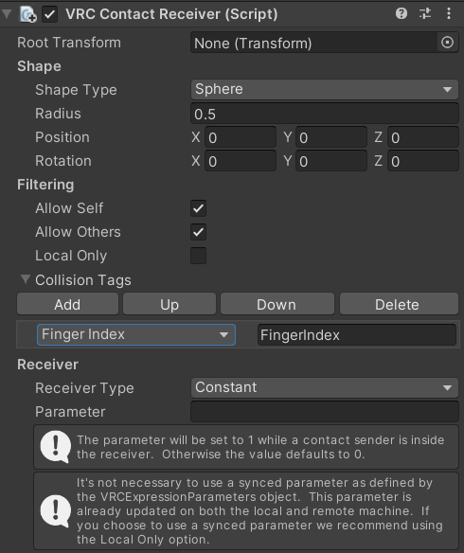Click the Rotation Y field
464x553 pixels.
tap(331, 161)
